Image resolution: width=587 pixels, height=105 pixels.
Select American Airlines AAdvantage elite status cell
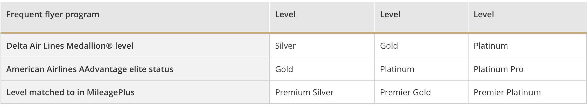point(90,69)
